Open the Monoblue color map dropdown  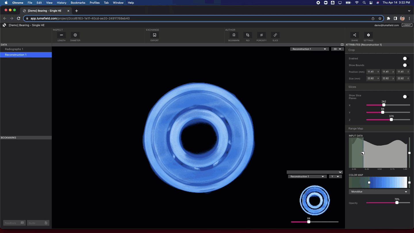coord(379,192)
